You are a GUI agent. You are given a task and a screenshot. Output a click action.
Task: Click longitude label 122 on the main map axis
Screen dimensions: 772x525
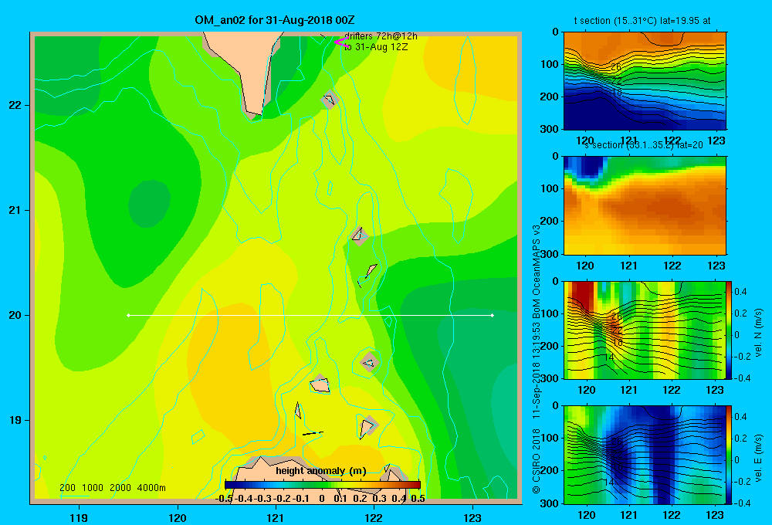[374, 517]
